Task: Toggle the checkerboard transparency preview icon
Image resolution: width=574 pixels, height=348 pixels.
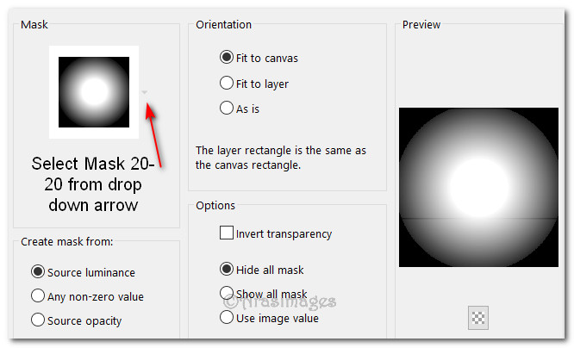Action: (x=477, y=317)
